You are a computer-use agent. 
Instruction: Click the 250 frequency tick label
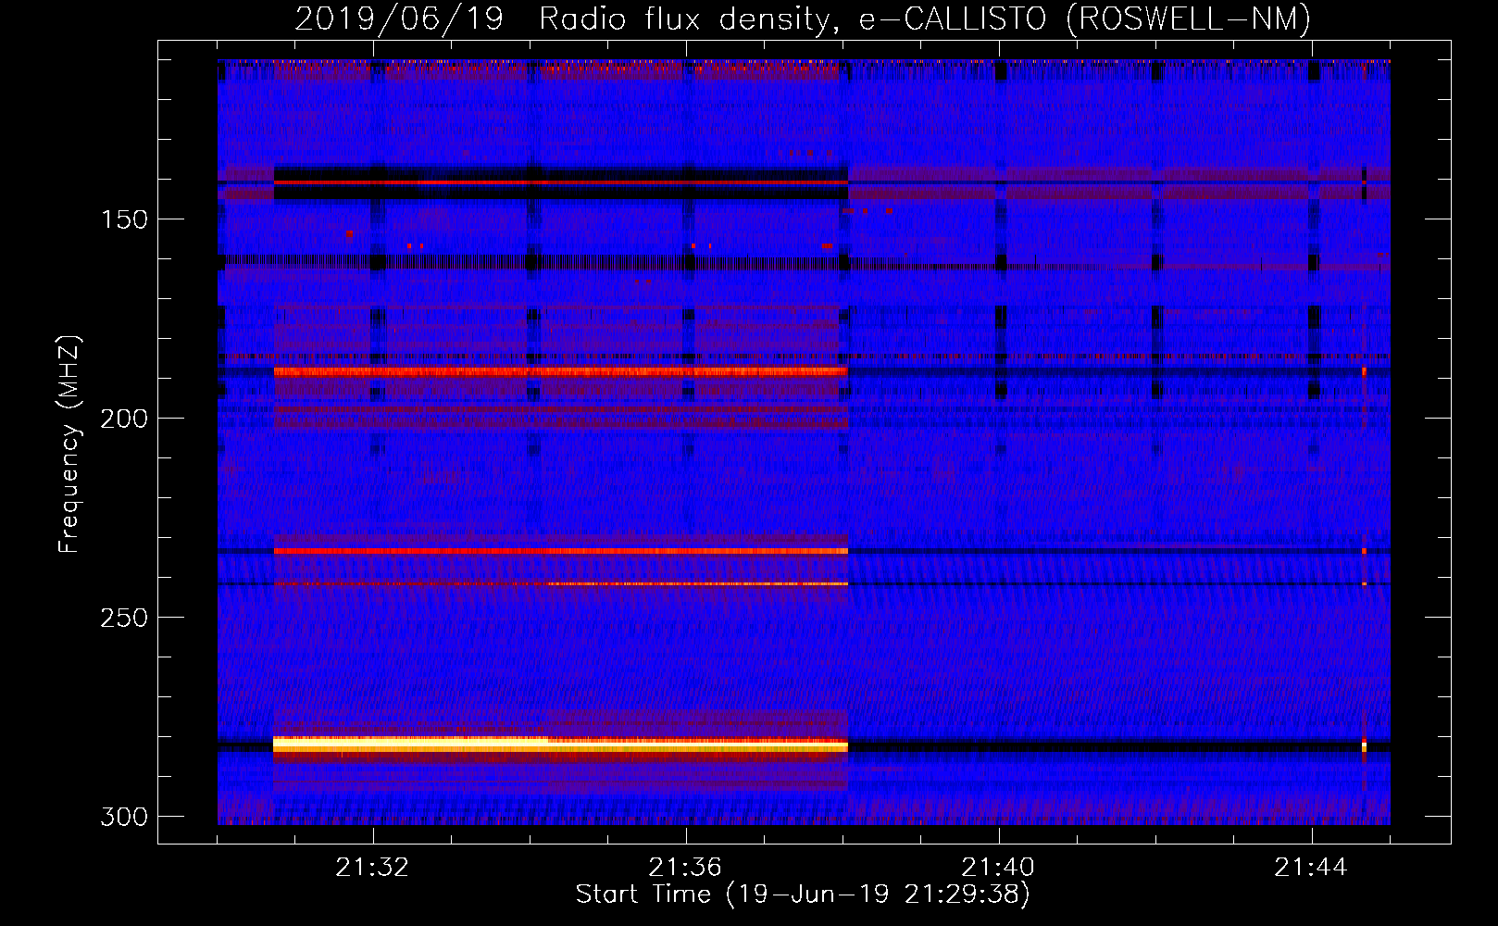(x=124, y=618)
